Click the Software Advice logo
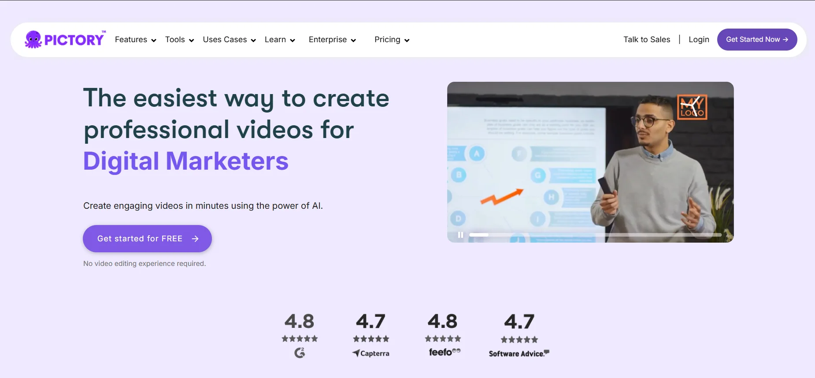 [x=519, y=353]
